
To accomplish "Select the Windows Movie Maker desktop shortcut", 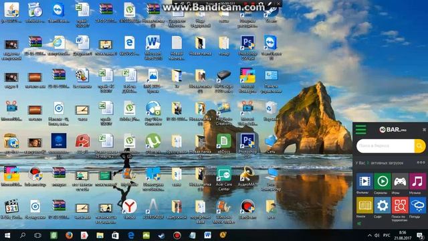I will pyautogui.click(x=224, y=212).
